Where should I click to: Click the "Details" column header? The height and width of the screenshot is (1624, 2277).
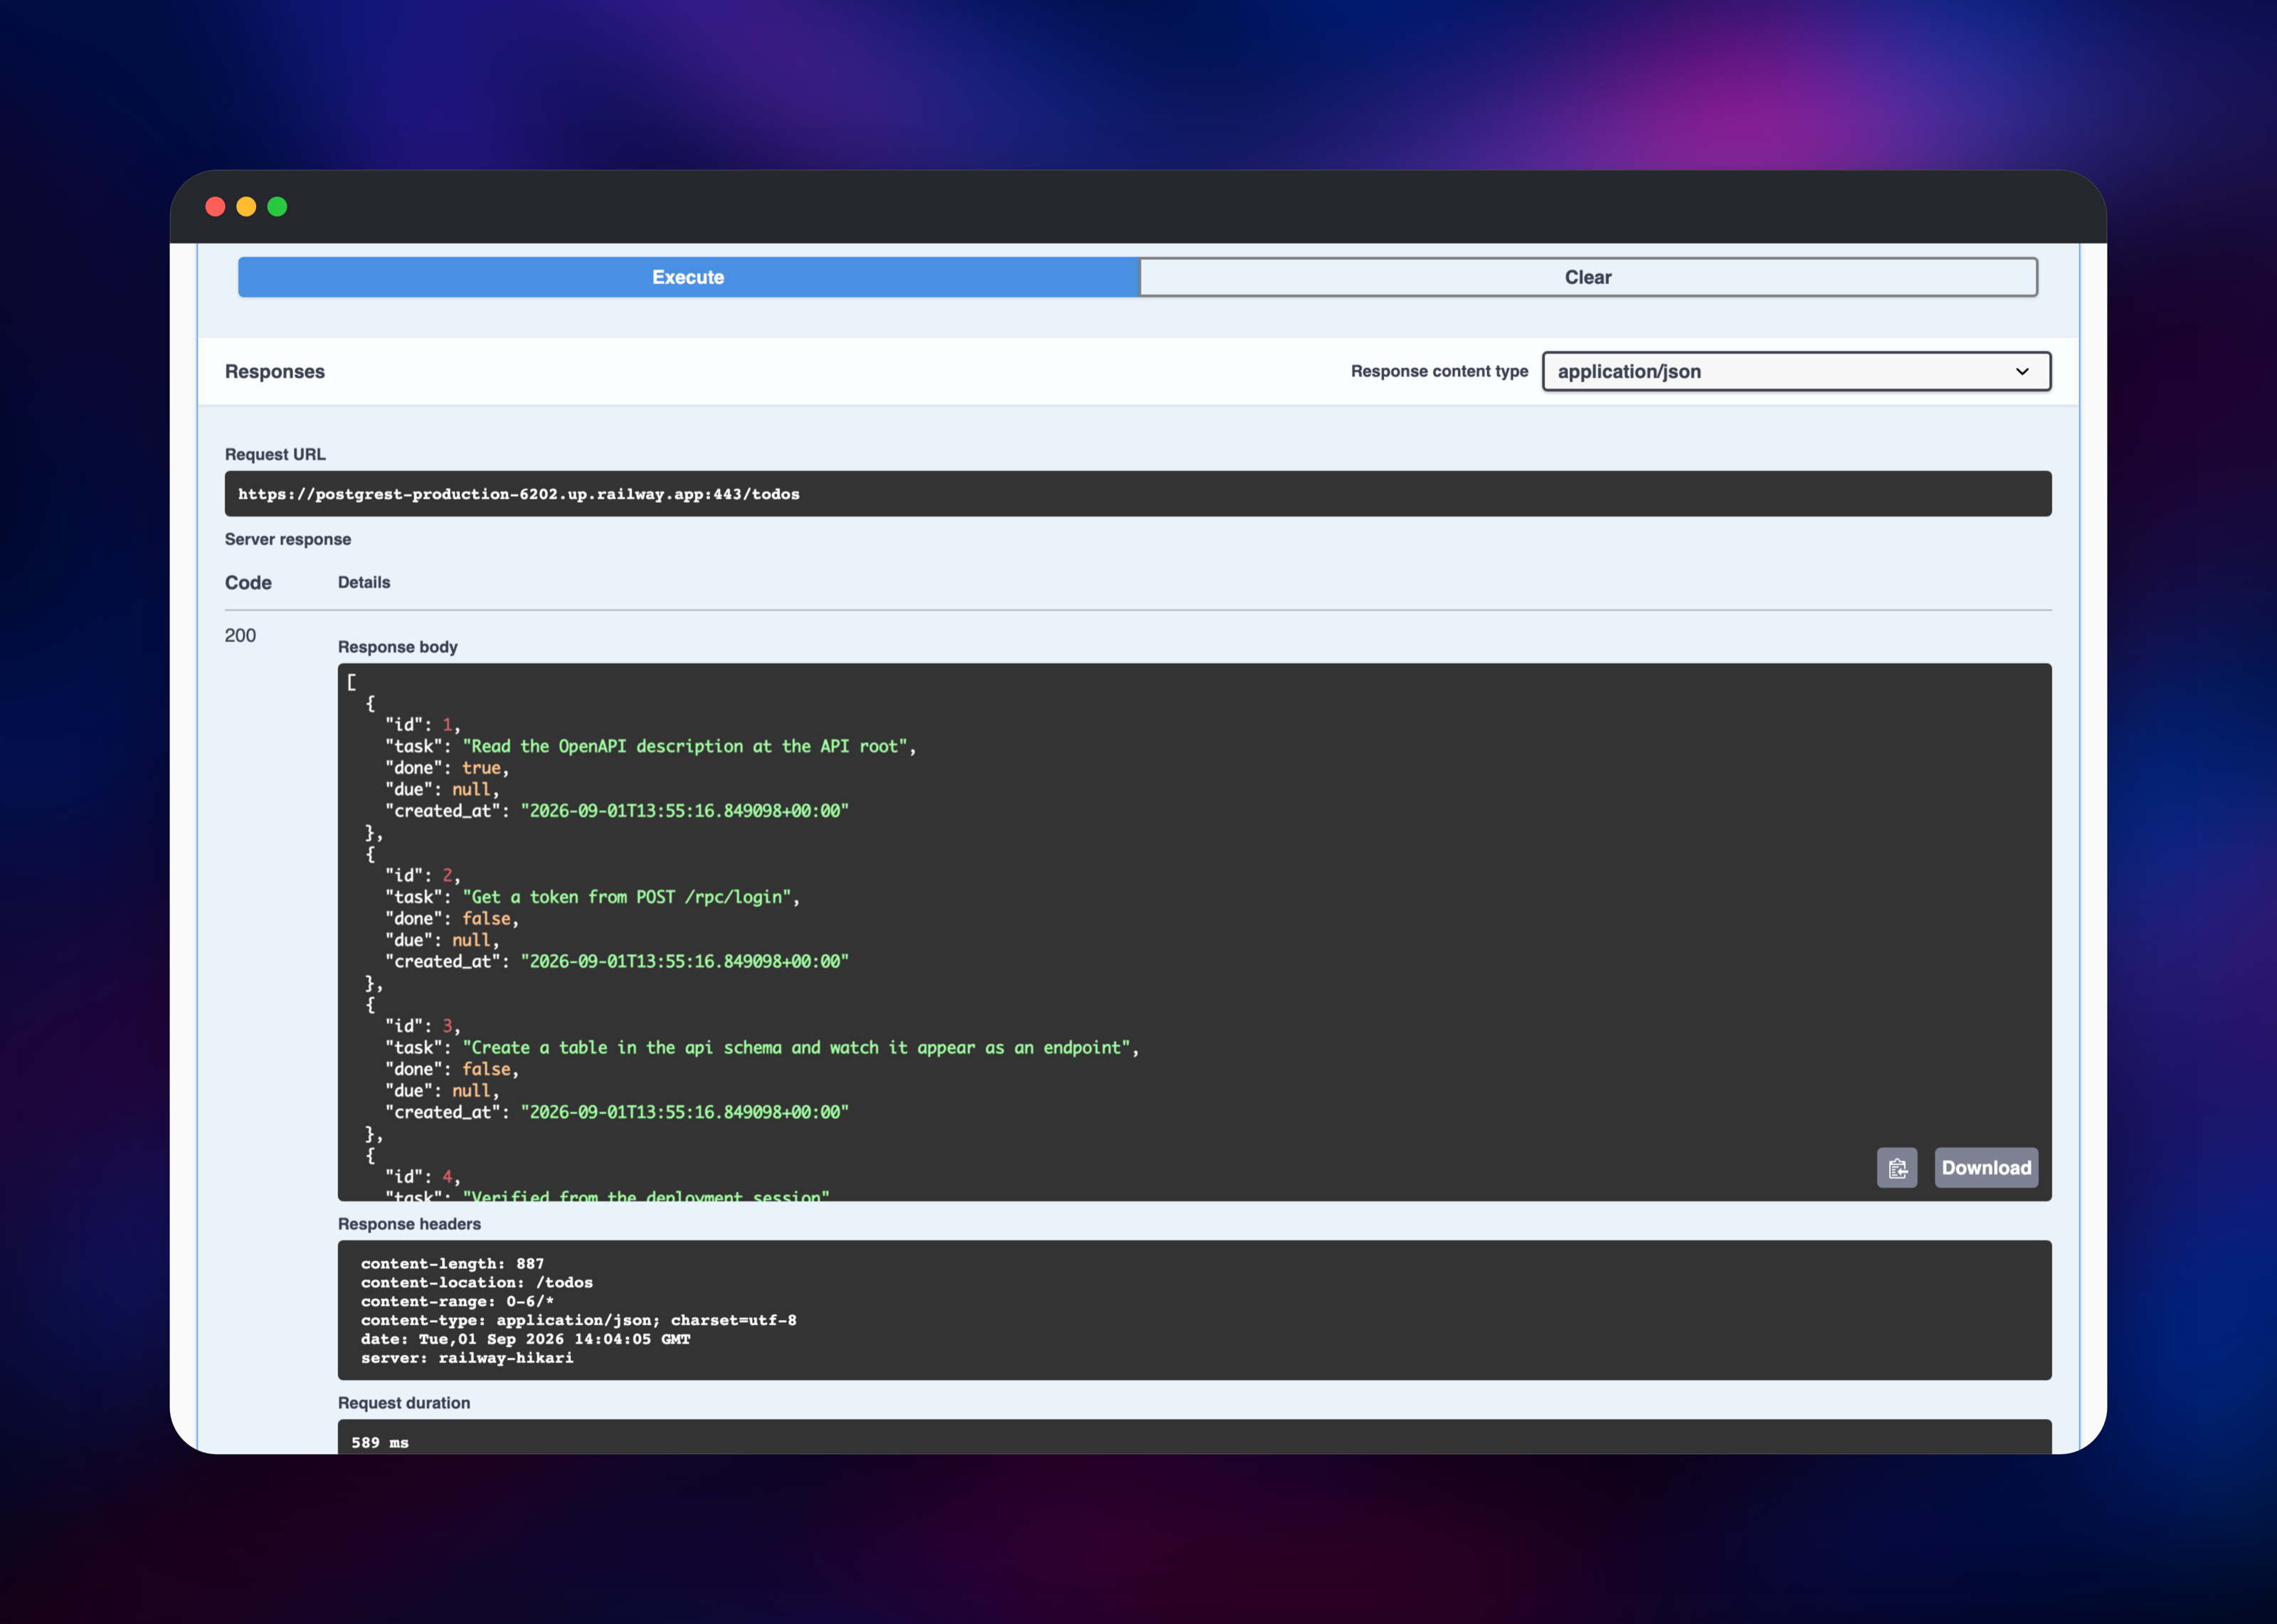[364, 582]
